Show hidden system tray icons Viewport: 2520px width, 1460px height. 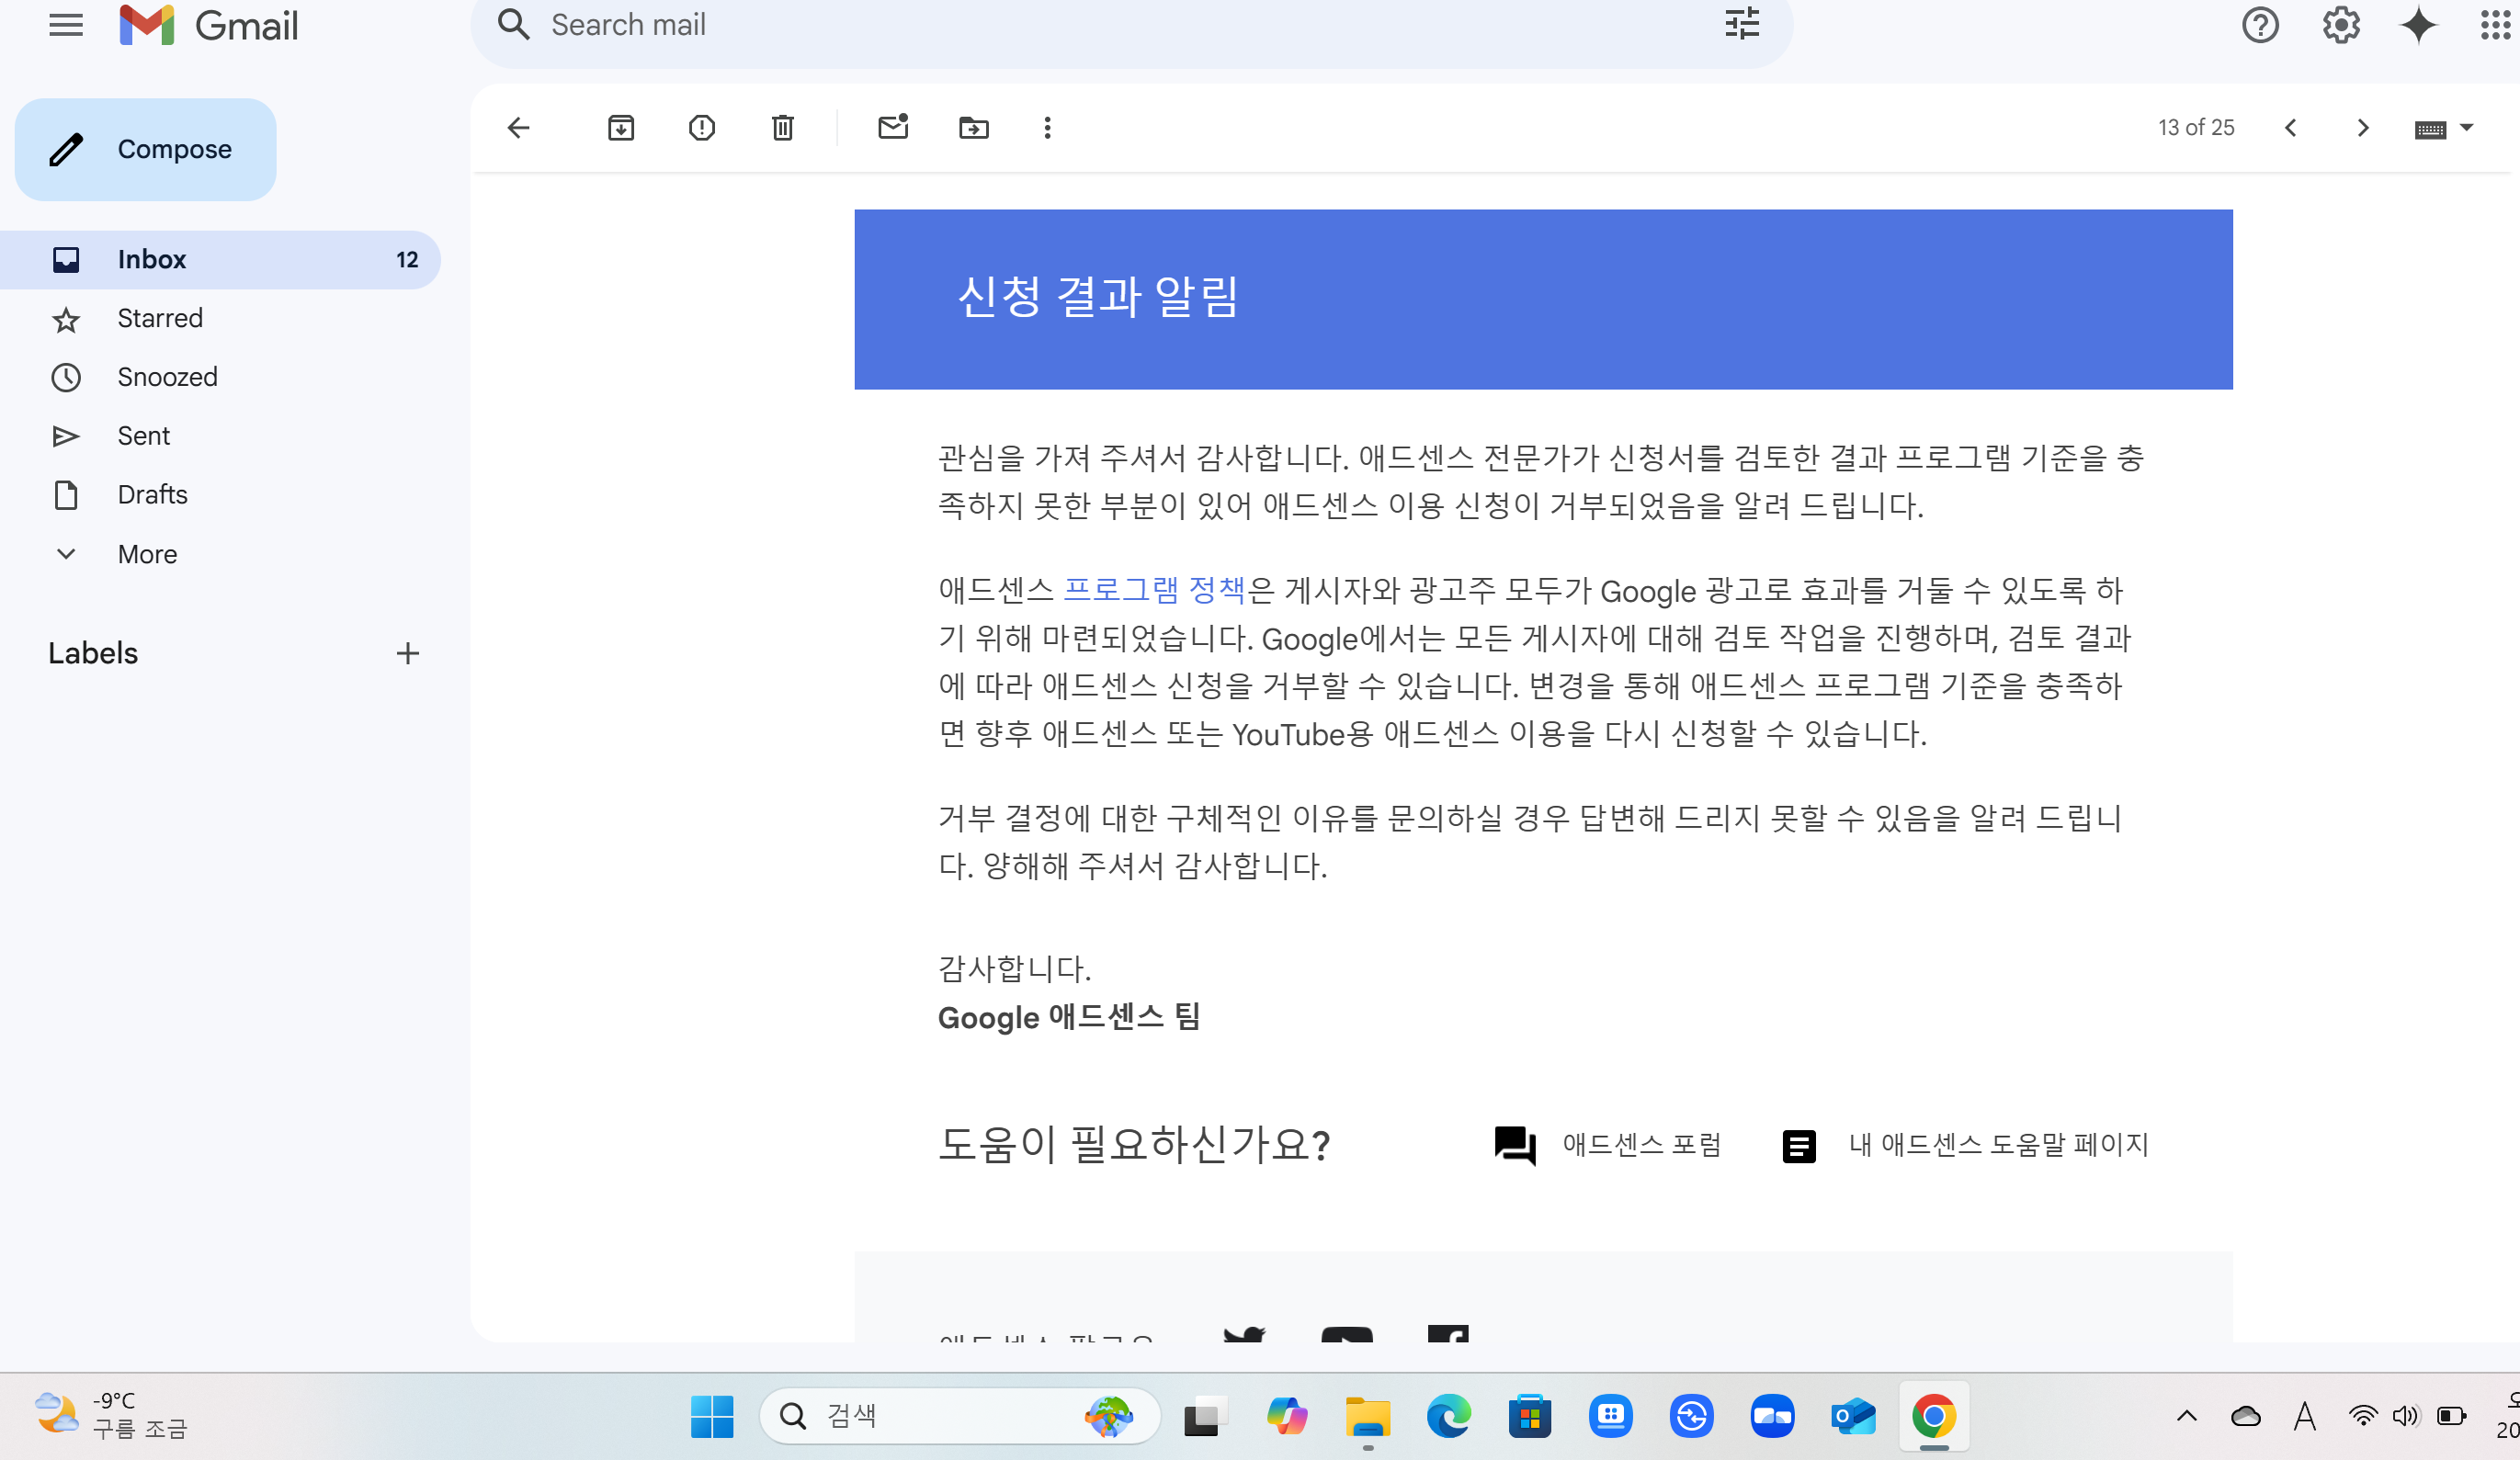click(x=2187, y=1416)
